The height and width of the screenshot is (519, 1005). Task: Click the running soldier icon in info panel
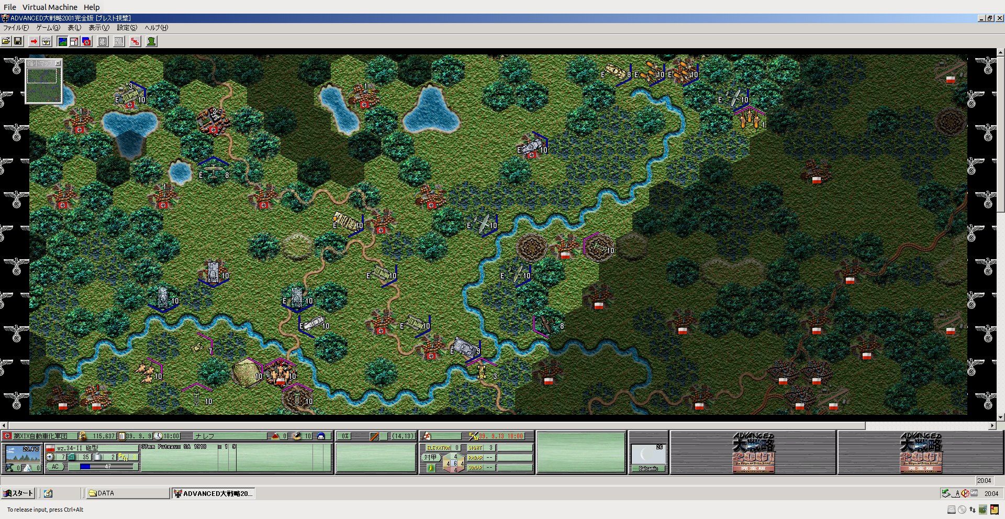tap(427, 436)
